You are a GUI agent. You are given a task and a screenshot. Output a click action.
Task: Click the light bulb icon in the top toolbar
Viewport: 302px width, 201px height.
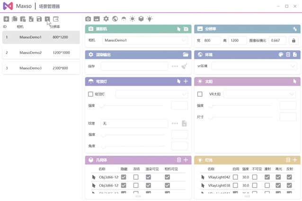coord(150,18)
